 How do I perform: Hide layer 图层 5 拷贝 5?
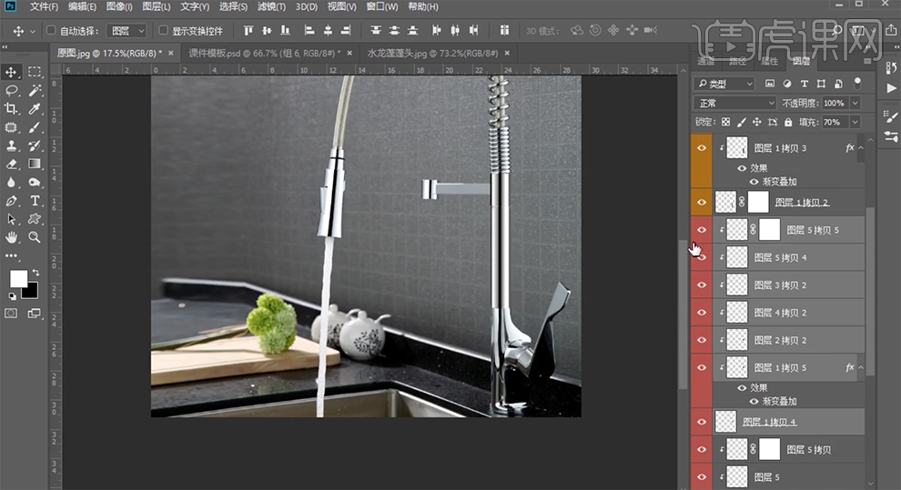[702, 229]
